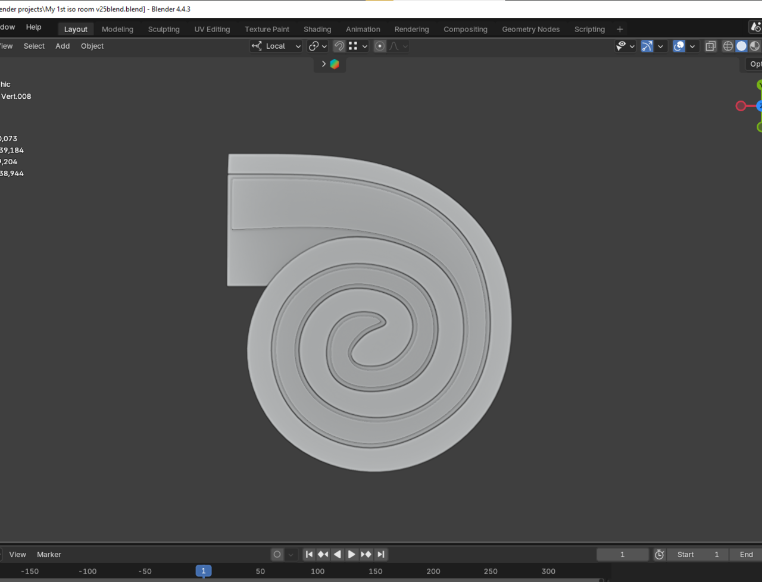
Task: Click the current frame number field
Action: coord(623,555)
